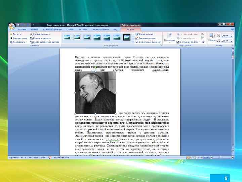
Task: Click the zoom percentage in status bar
Action: tap(206, 157)
